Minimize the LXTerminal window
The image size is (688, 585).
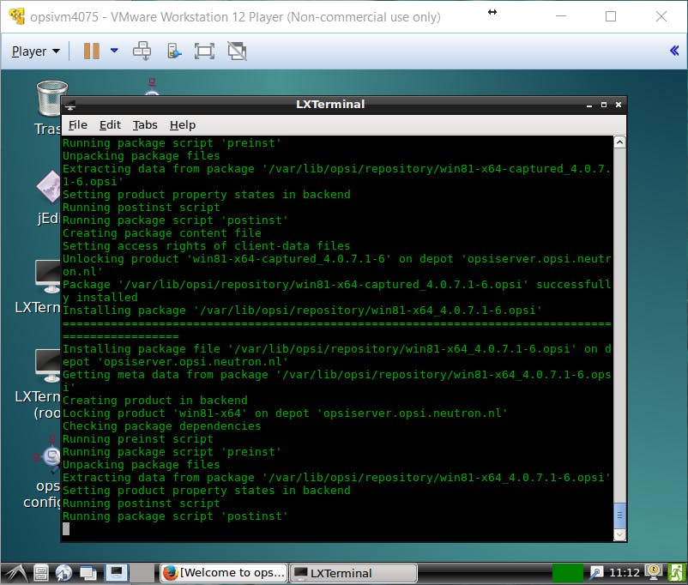pos(588,105)
